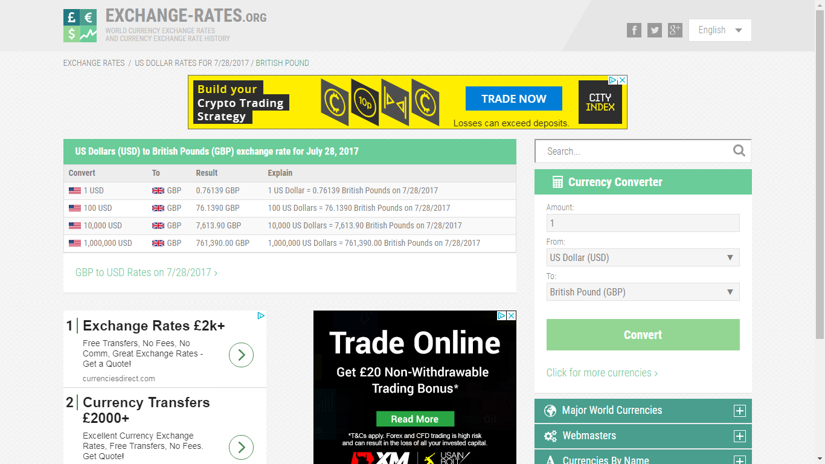Screen dimensions: 825x464
Task: Expand the Currencies By Name section
Action: point(739,460)
